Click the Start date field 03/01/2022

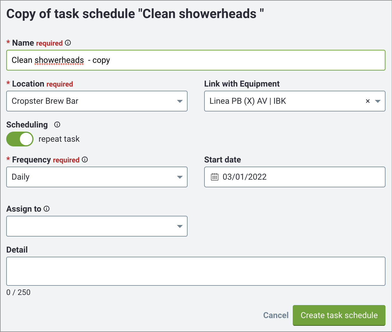(x=295, y=177)
